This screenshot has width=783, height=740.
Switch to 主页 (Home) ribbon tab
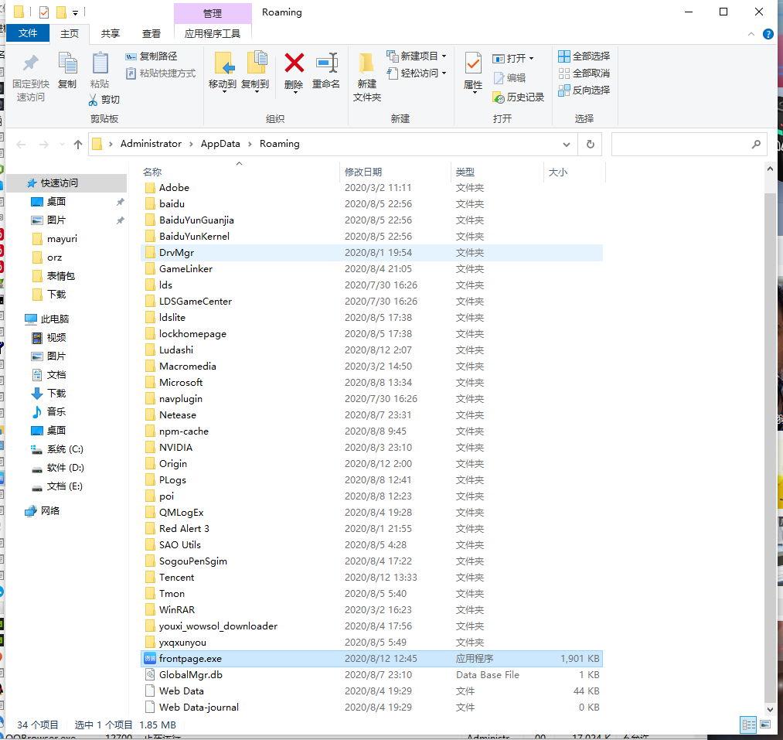point(70,33)
